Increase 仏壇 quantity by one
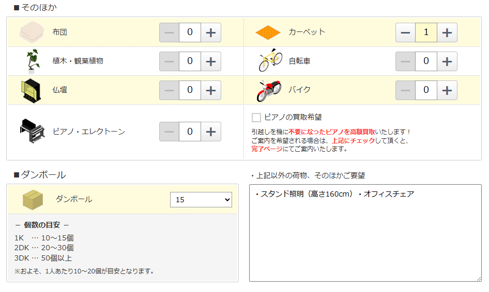The image size is (489, 292). [210, 90]
